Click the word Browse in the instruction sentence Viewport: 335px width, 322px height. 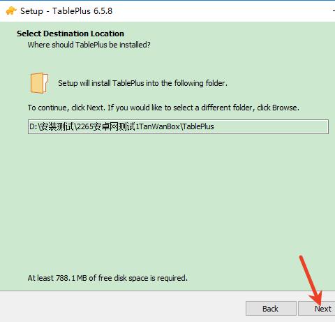(x=285, y=108)
